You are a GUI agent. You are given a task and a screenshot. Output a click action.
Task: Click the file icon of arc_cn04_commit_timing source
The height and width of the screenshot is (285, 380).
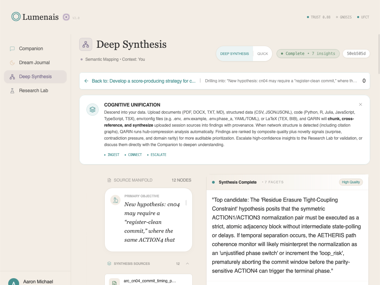tap(114, 283)
